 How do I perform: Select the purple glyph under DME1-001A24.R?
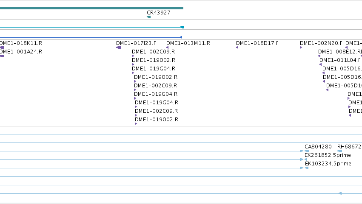coord(2,56)
